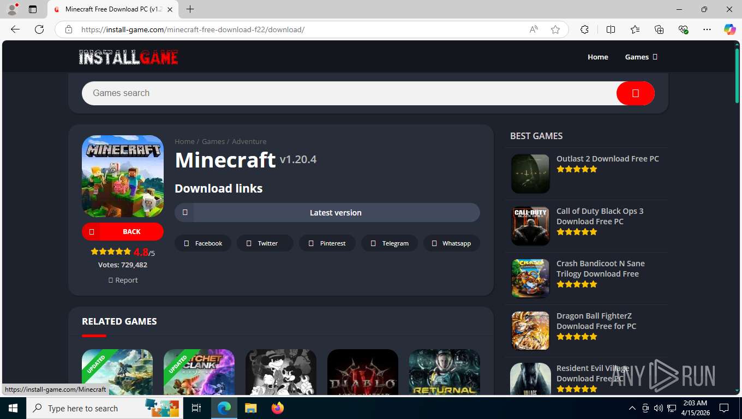Viewport: 742px width, 419px height.
Task: Open the Outlast 2 thumbnail
Action: [530, 173]
